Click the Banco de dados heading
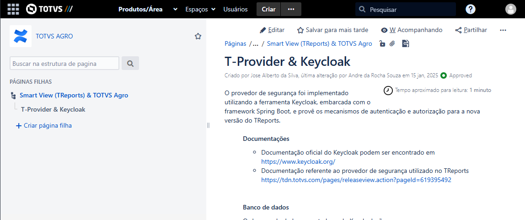The height and width of the screenshot is (220, 525). [x=266, y=207]
